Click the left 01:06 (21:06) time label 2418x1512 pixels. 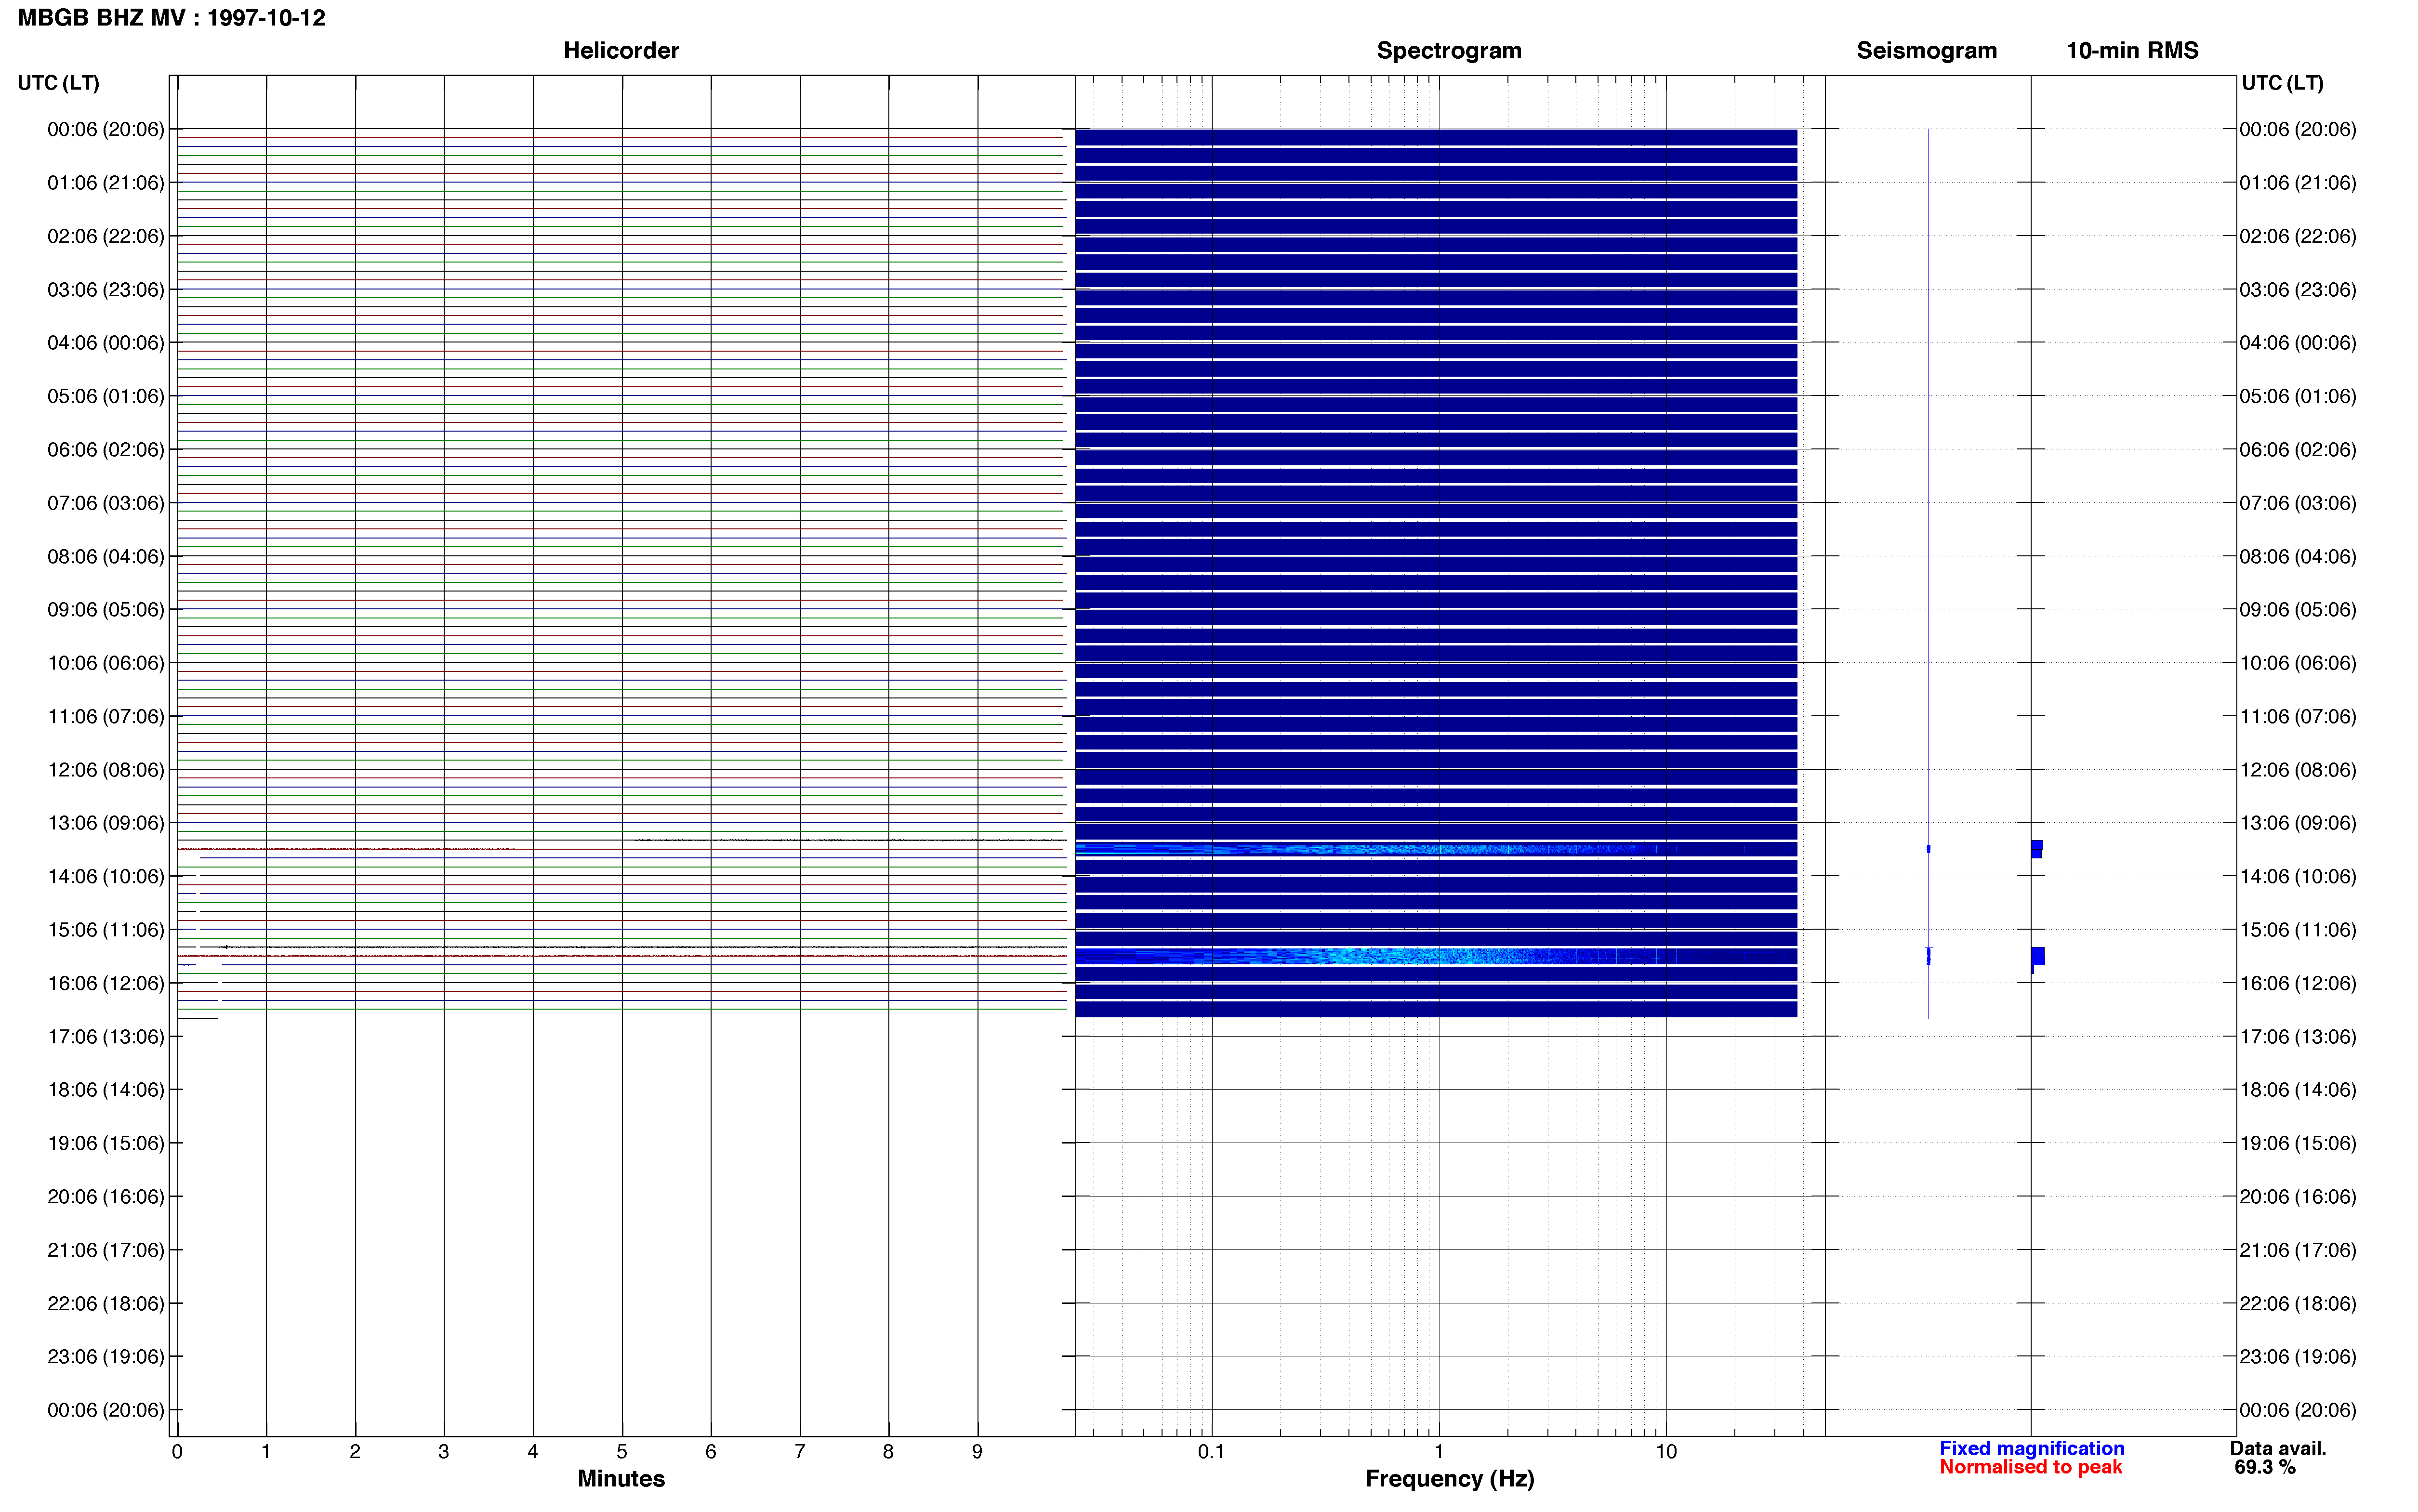[x=105, y=183]
